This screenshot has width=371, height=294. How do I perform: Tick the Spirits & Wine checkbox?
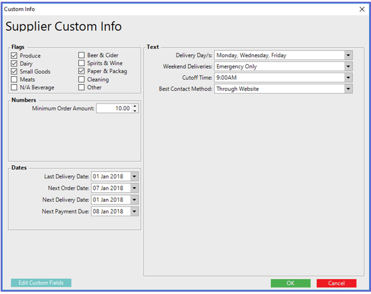pyautogui.click(x=81, y=64)
